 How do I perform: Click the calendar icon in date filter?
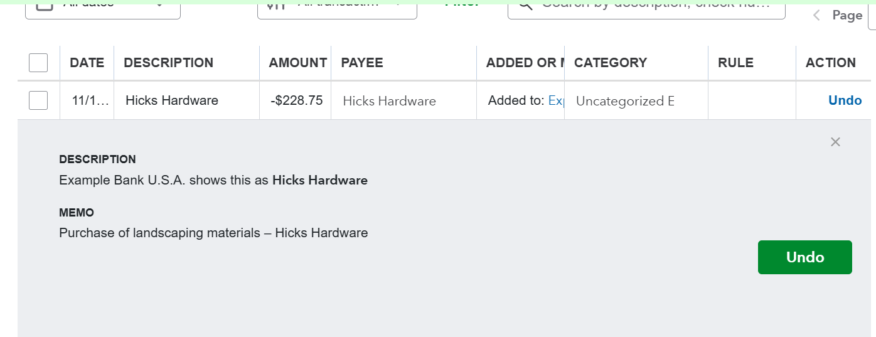point(44,5)
